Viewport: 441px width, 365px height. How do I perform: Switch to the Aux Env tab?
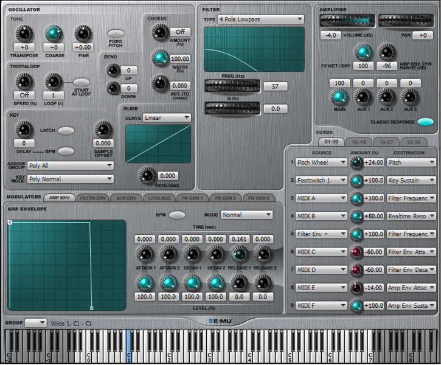point(127,198)
